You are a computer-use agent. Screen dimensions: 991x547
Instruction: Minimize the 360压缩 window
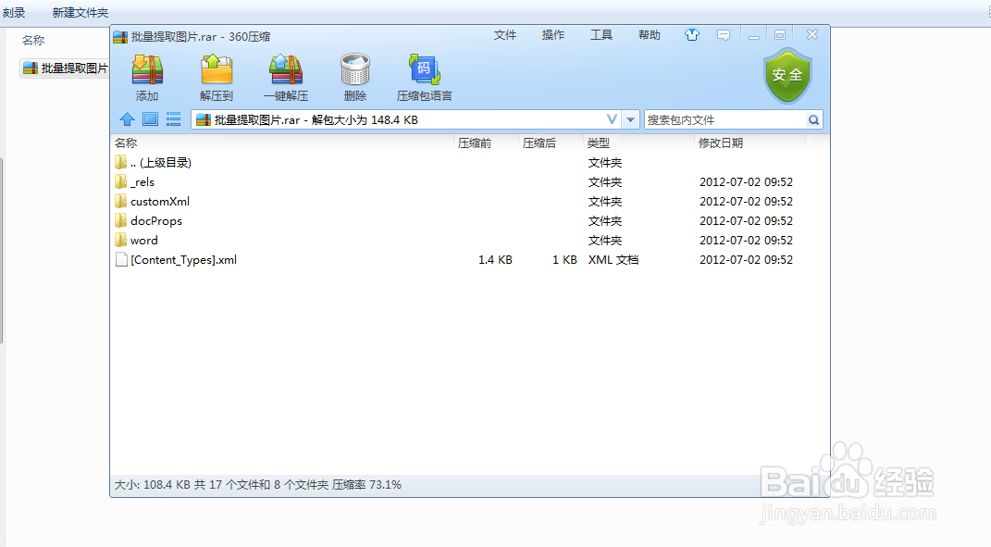pos(754,35)
